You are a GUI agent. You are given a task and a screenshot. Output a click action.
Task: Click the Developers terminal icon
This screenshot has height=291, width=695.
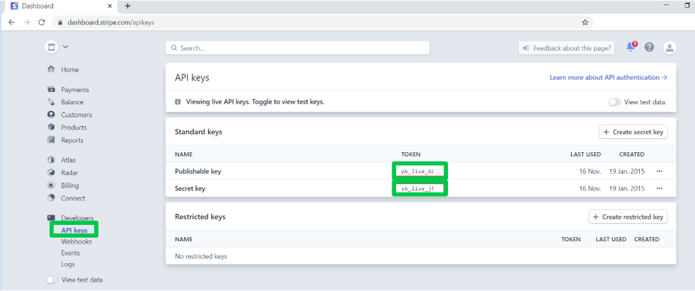coord(51,218)
